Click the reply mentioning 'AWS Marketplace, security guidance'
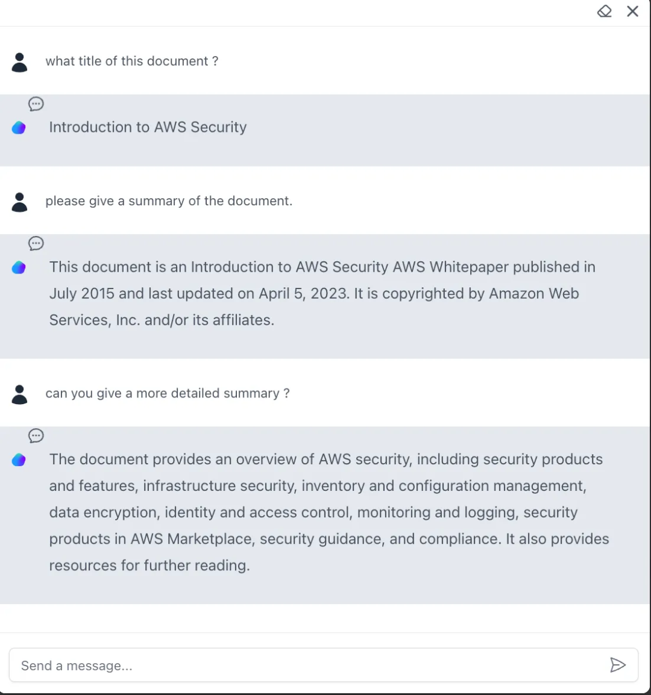 click(329, 513)
